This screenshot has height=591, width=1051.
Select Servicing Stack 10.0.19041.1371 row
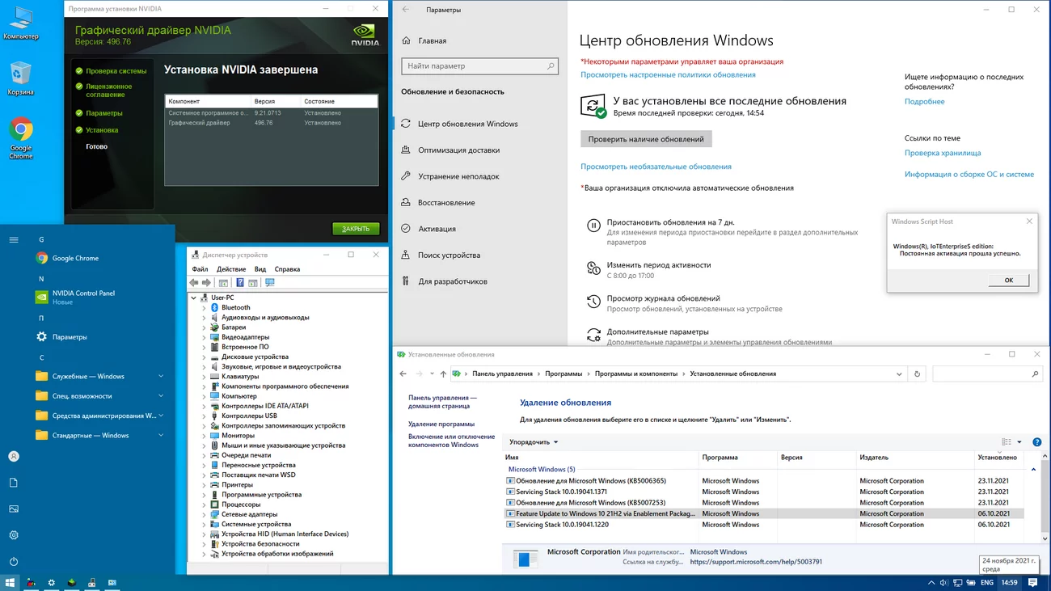764,492
